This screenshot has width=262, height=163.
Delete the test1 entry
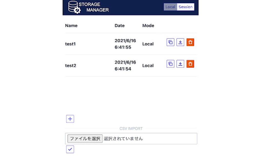pos(190,42)
